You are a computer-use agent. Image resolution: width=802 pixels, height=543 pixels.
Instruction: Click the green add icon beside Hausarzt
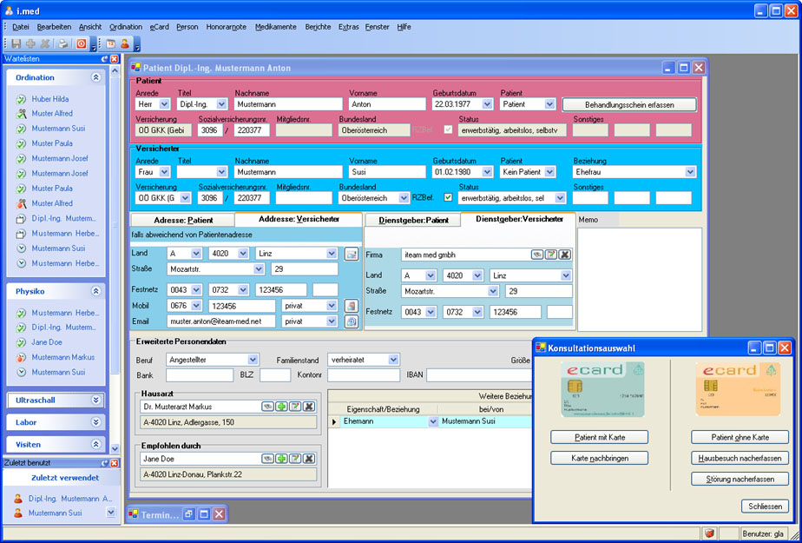[x=281, y=407]
